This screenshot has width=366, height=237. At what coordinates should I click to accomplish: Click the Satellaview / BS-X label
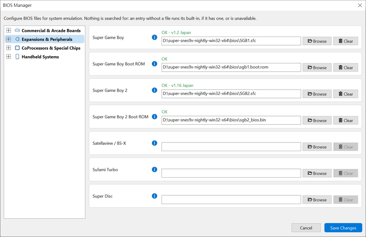coord(109,143)
